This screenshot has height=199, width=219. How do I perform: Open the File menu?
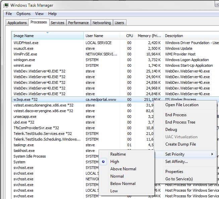coord(9,14)
